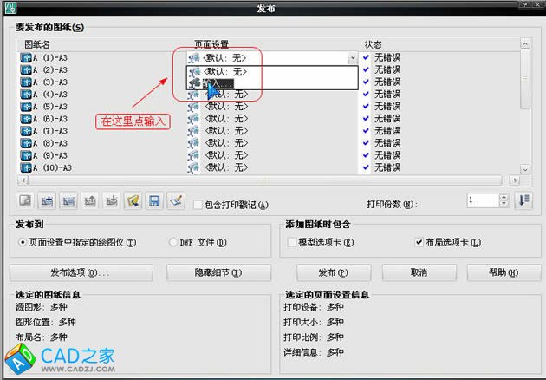Select the DWF 文件 radio button

click(173, 242)
